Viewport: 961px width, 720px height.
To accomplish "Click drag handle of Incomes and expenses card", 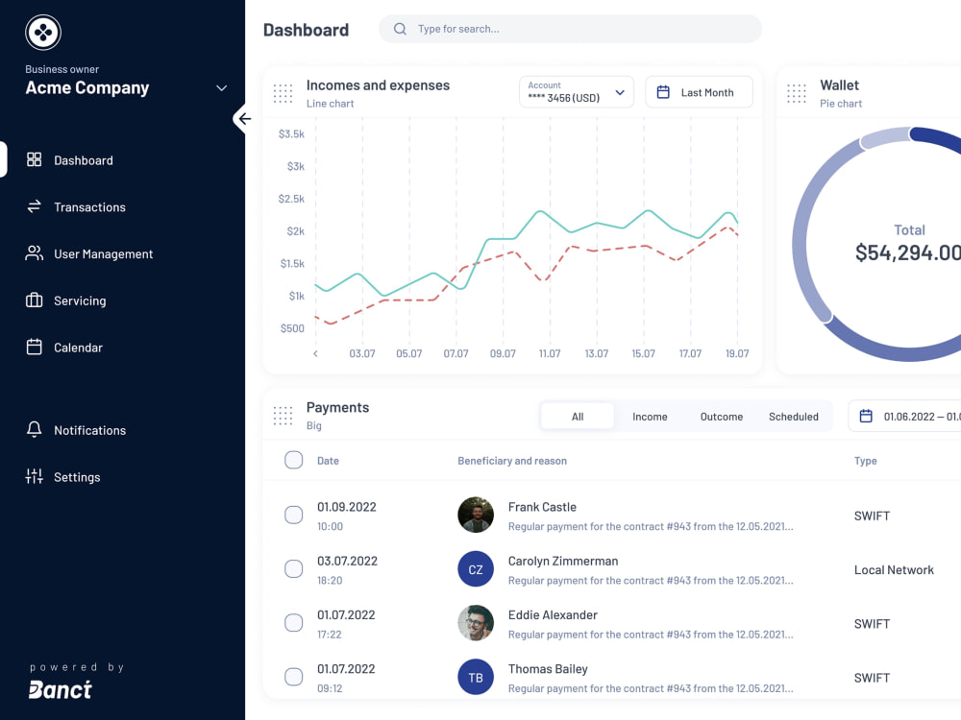I will tap(283, 93).
